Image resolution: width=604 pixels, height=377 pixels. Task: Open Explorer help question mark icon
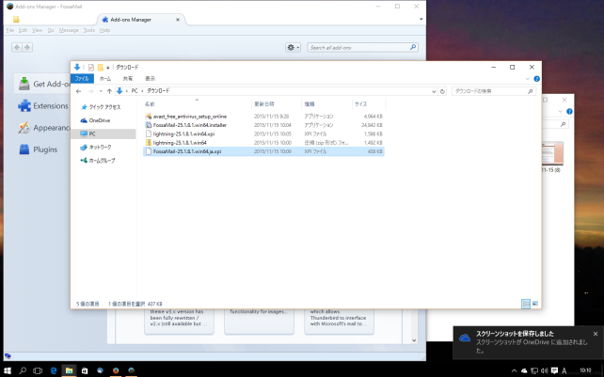[536, 79]
